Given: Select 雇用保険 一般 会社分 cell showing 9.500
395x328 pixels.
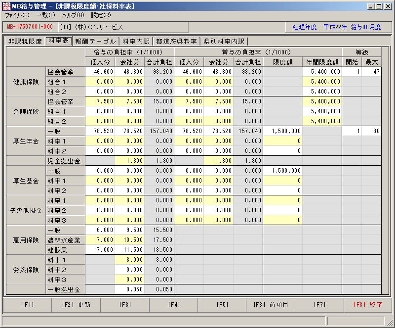Looking at the screenshot, I should tap(129, 230).
